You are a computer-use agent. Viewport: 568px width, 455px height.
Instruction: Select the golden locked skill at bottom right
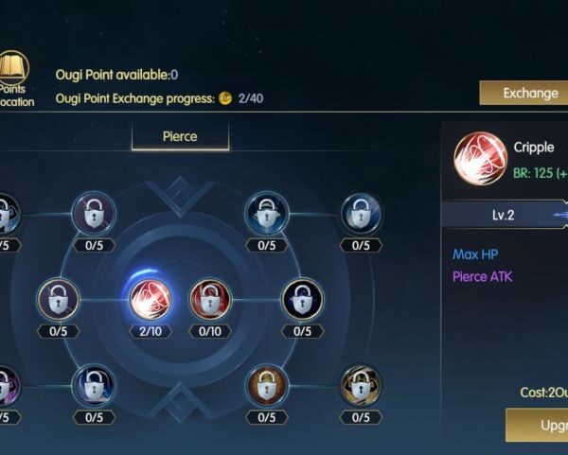(362, 386)
